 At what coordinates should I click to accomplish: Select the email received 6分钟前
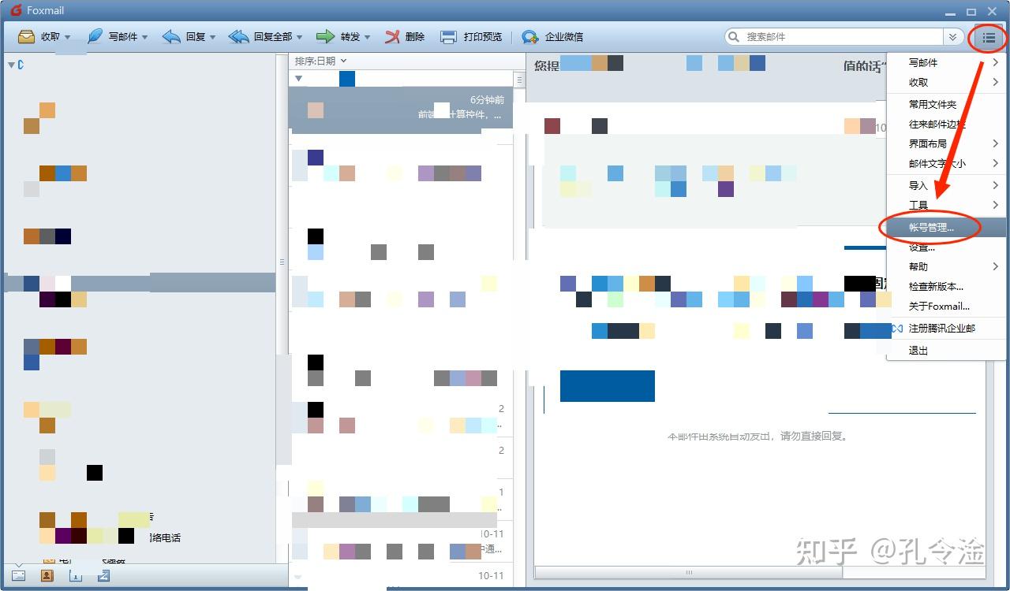point(401,110)
